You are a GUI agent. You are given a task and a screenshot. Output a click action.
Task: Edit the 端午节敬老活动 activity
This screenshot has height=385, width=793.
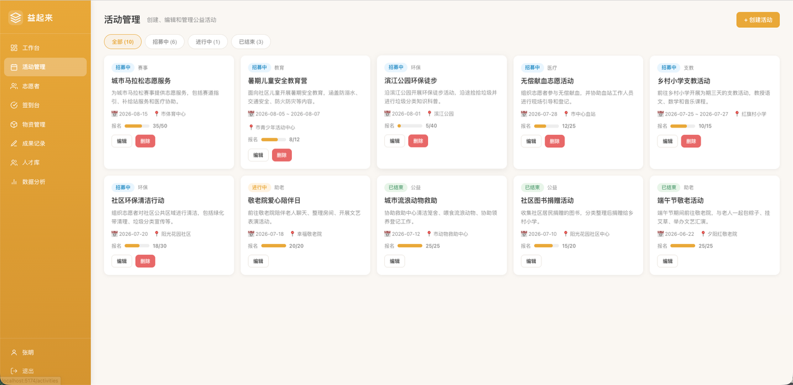[667, 261]
